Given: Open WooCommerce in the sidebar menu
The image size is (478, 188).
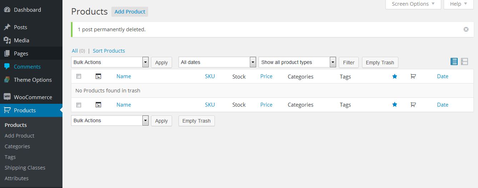Looking at the screenshot, I should [x=32, y=97].
